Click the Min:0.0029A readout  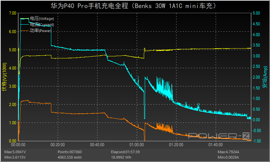(x=228, y=157)
